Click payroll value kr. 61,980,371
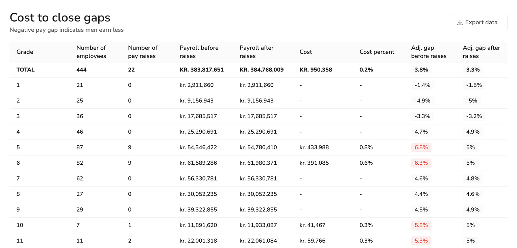Screen dimensions: 517x248 [258, 163]
